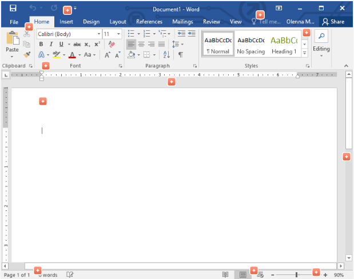The image size is (354, 279).
Task: Open the Editing group button
Action: tap(321, 44)
